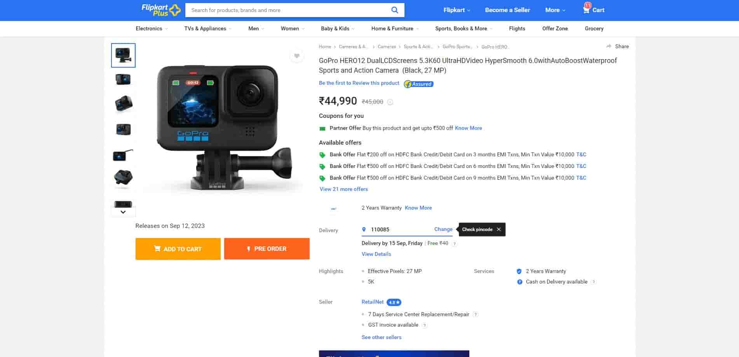Click delivery charge help question icon

(x=455, y=244)
